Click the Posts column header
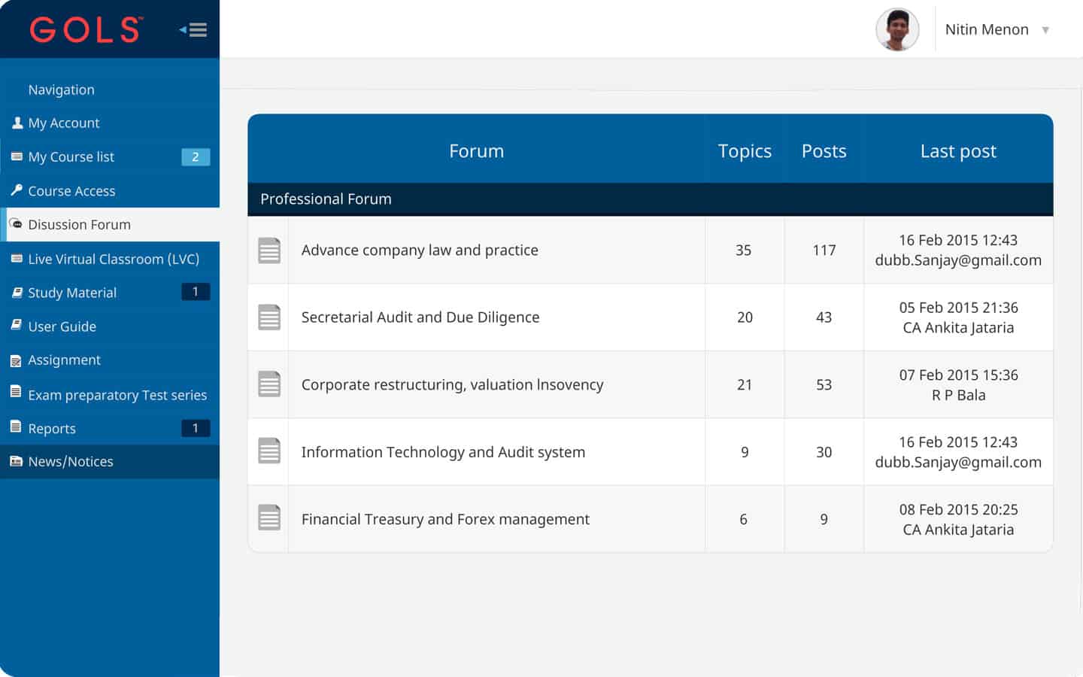1083x677 pixels. [x=824, y=151]
